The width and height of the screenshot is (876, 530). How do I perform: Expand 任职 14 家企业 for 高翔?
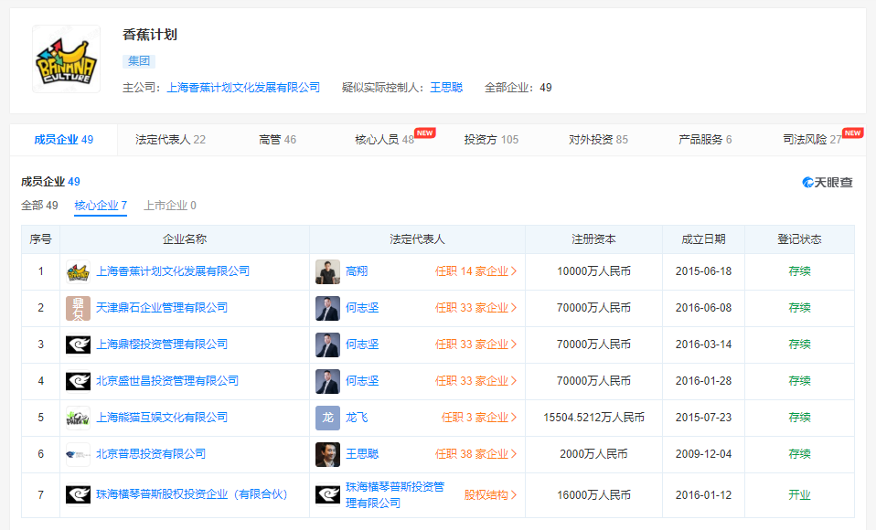[476, 271]
